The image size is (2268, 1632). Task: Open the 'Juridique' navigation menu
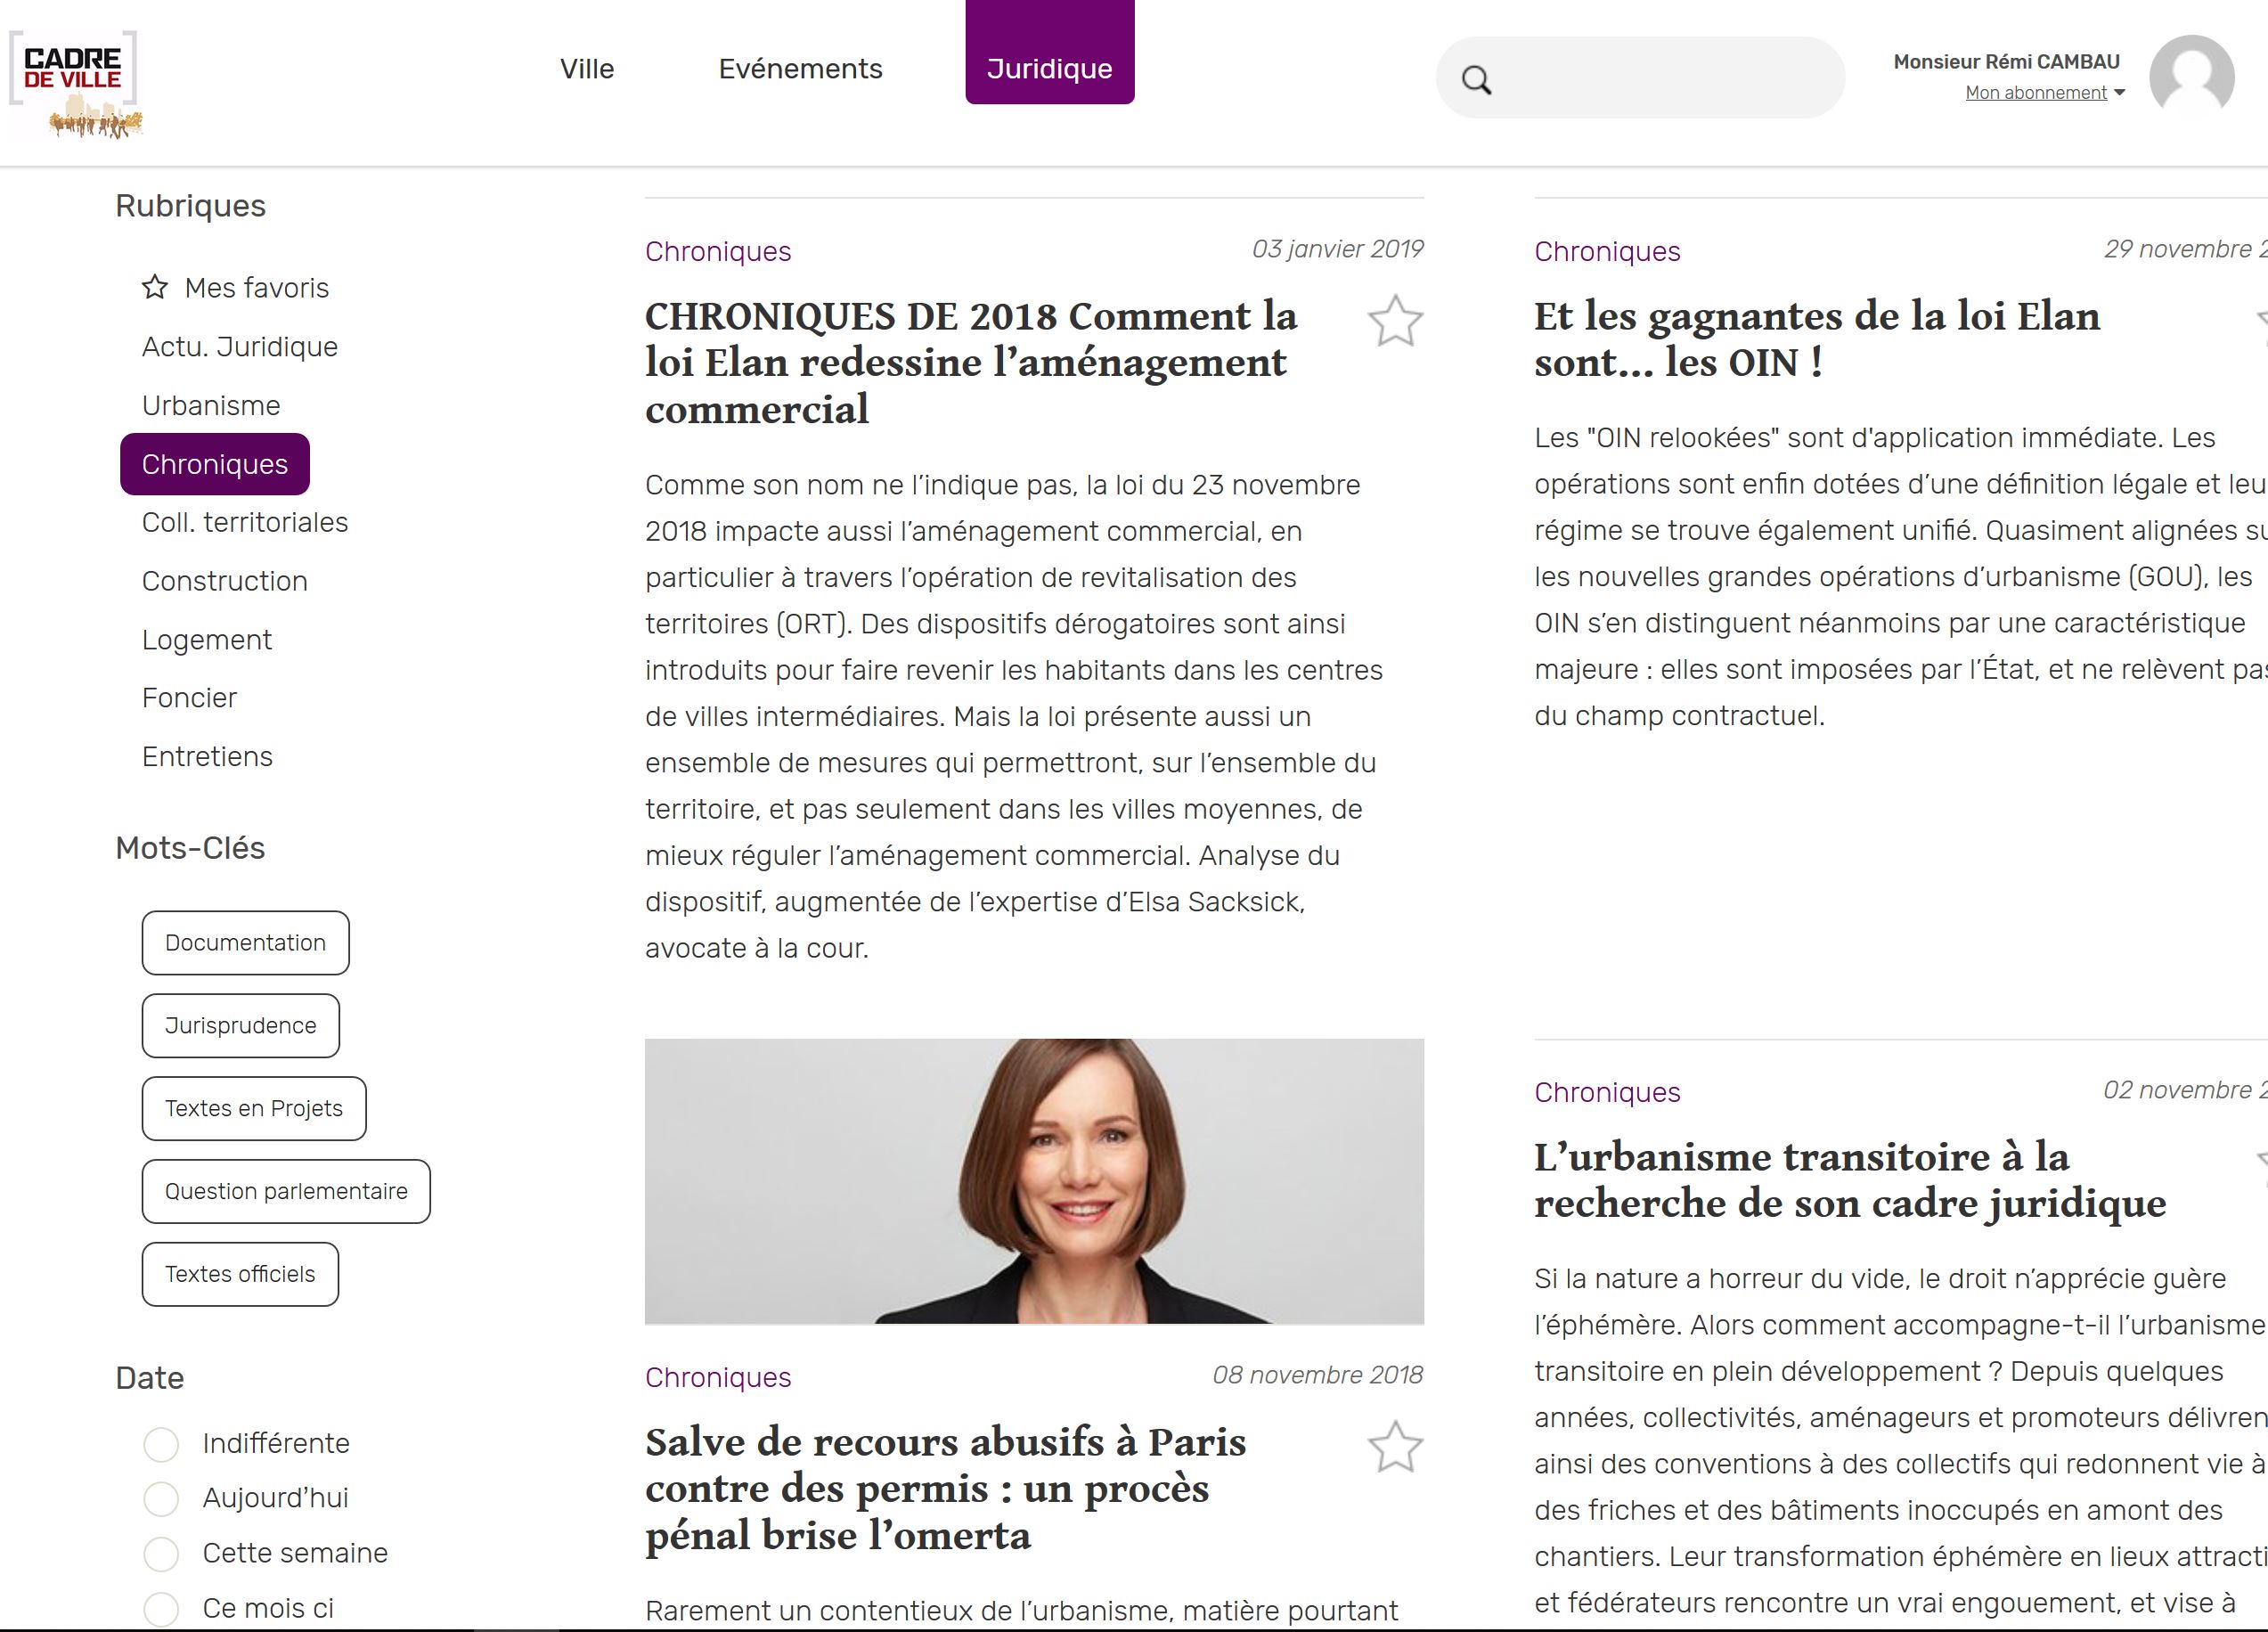tap(1048, 69)
